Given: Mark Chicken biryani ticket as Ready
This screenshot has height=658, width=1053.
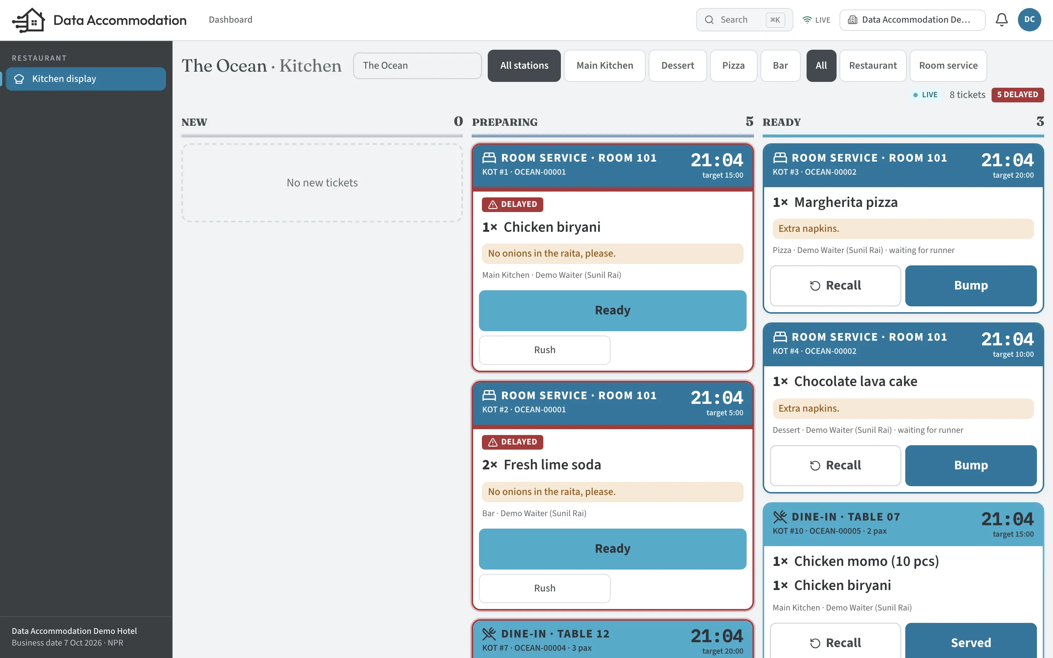Looking at the screenshot, I should pyautogui.click(x=612, y=310).
